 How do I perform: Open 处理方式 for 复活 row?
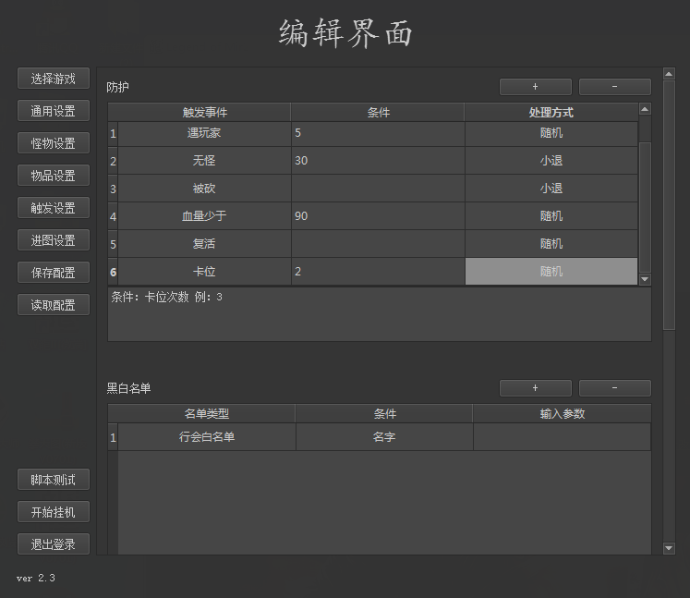551,244
